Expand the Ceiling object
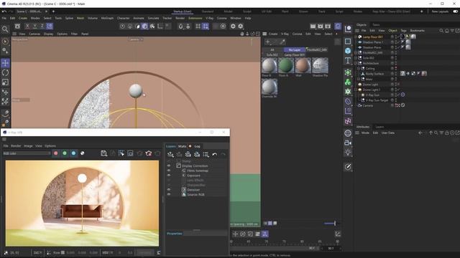The width and height of the screenshot is (460, 258). (x=359, y=69)
